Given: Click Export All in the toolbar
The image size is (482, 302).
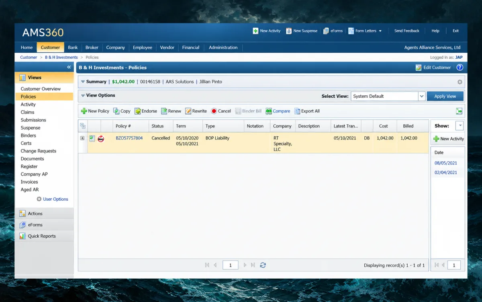Looking at the screenshot, I should pyautogui.click(x=307, y=111).
